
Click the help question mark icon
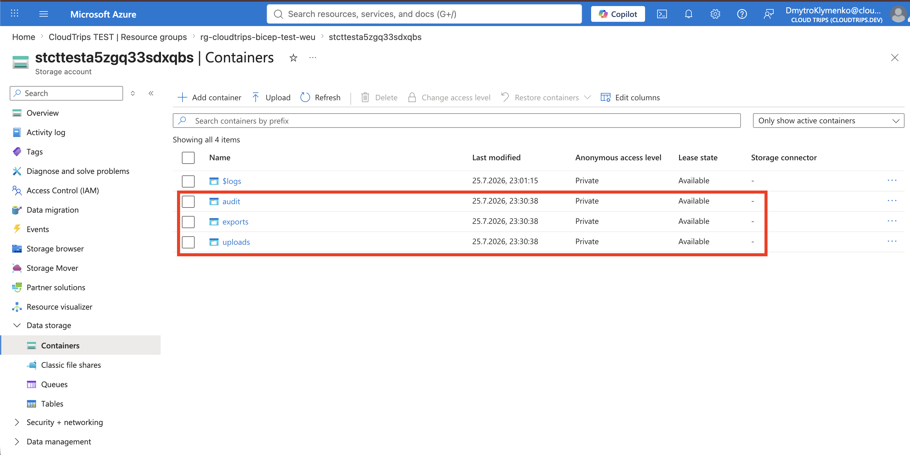(x=742, y=14)
